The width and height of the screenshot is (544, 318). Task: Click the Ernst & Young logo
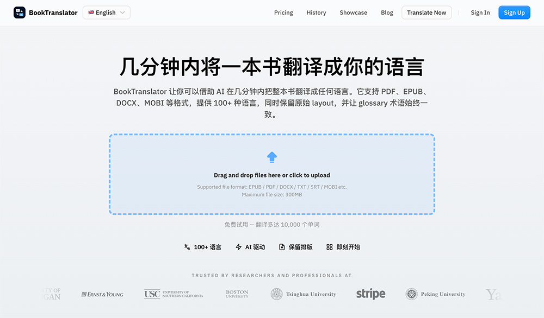pos(102,294)
